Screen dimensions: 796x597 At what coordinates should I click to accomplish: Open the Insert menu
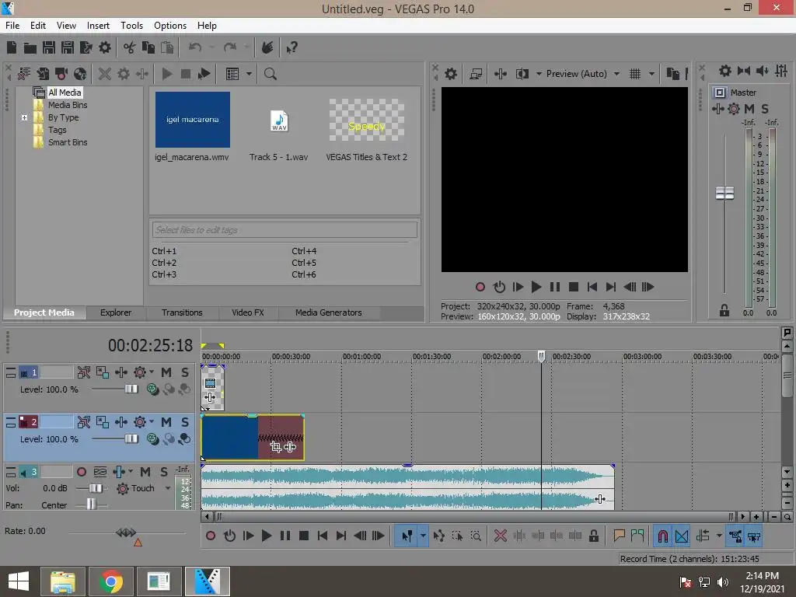98,26
